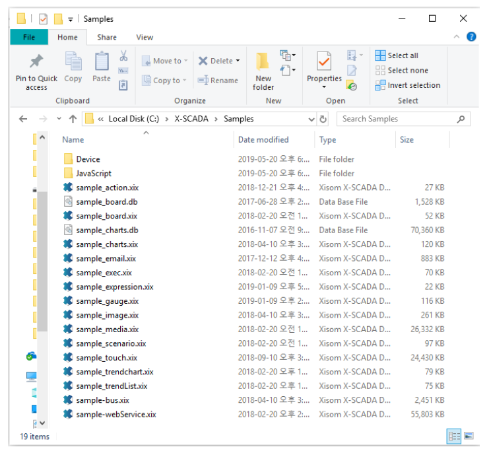Select sample-webService.xix file

point(110,414)
